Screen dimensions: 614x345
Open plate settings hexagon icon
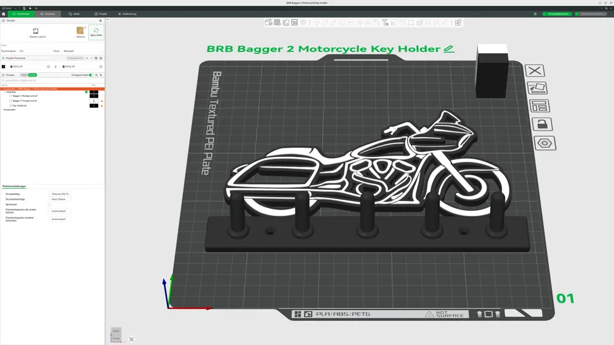pyautogui.click(x=545, y=143)
